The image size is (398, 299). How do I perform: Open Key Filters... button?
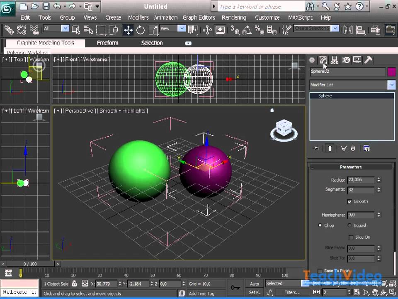coord(291,292)
